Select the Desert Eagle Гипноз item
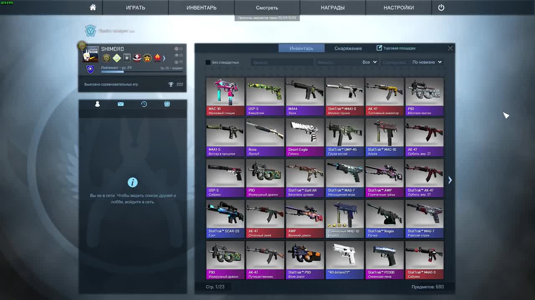535x300 pixels. pyautogui.click(x=305, y=137)
